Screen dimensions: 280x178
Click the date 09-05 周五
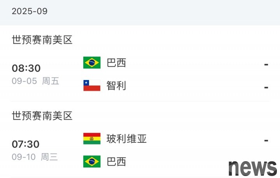point(35,81)
